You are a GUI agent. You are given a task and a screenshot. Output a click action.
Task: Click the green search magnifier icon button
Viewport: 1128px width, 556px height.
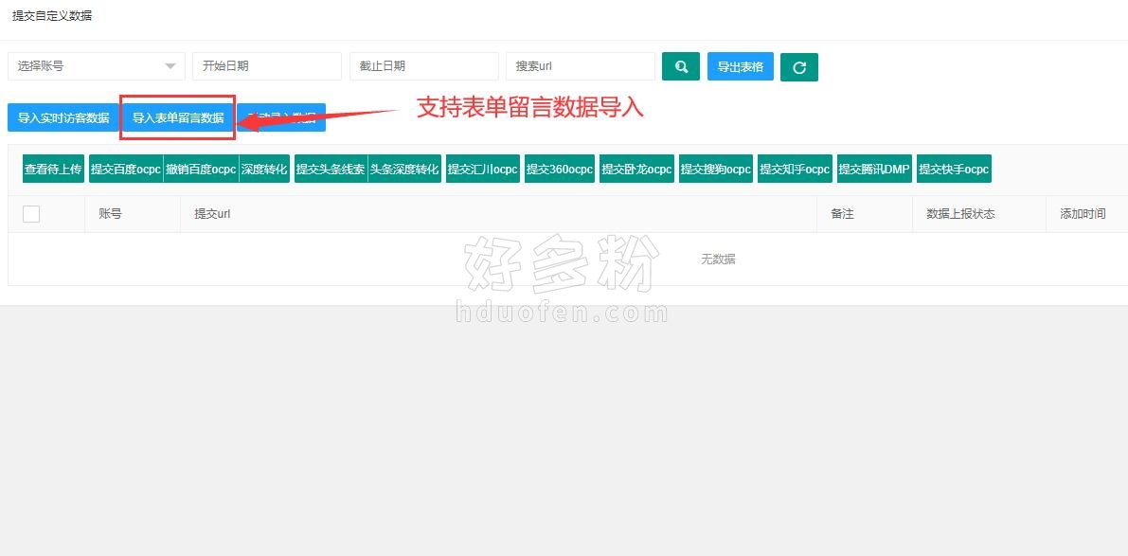pos(681,66)
